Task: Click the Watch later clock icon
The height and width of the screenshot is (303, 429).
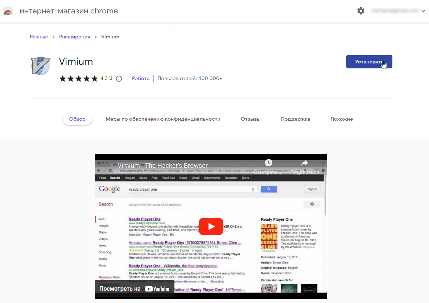Action: (x=269, y=163)
